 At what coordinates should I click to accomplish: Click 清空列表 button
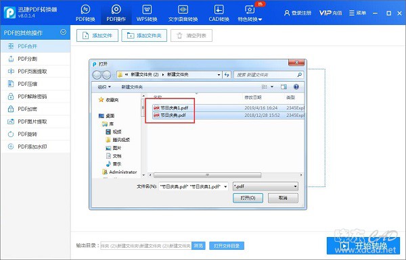(x=191, y=35)
